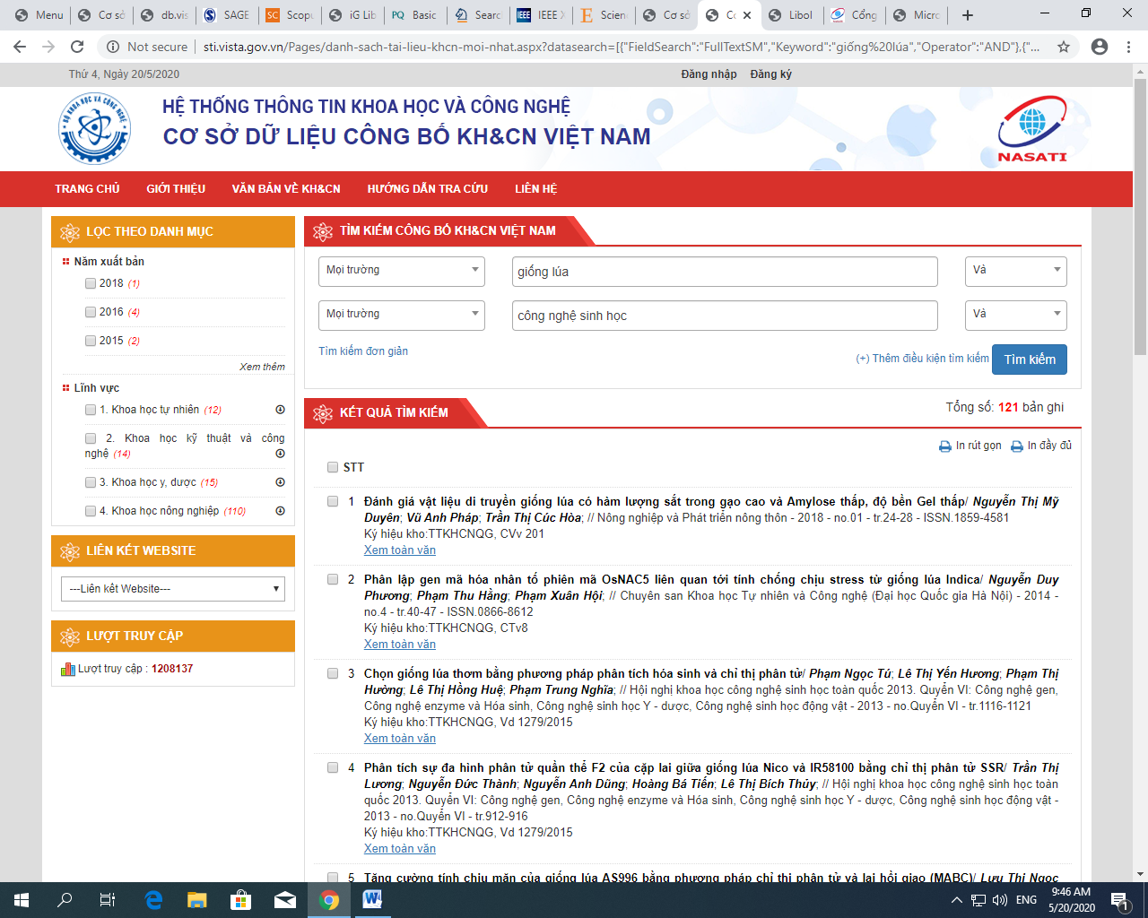Open Hướng dẫn tra cứu menu item
The height and width of the screenshot is (918, 1148).
coord(427,189)
